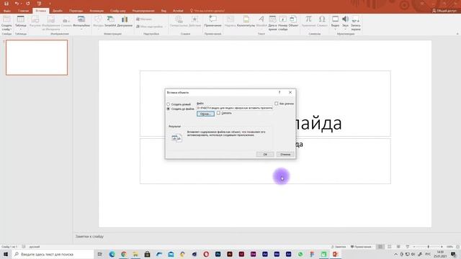Click the Browse (Обзор...) button
Viewport: 461px width, 259px height.
tap(205, 114)
